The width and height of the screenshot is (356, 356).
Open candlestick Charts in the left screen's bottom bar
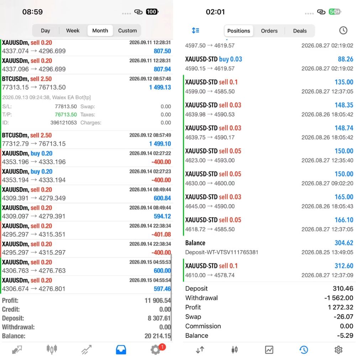click(52, 350)
